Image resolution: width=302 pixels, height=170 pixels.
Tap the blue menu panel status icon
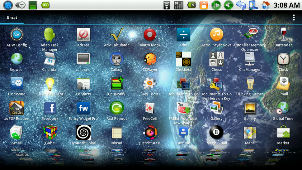click(x=253, y=5)
